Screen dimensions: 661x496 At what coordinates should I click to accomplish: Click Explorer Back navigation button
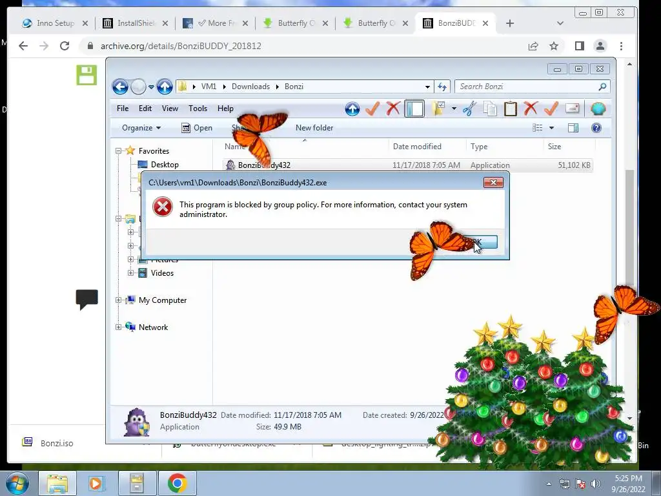click(x=120, y=87)
